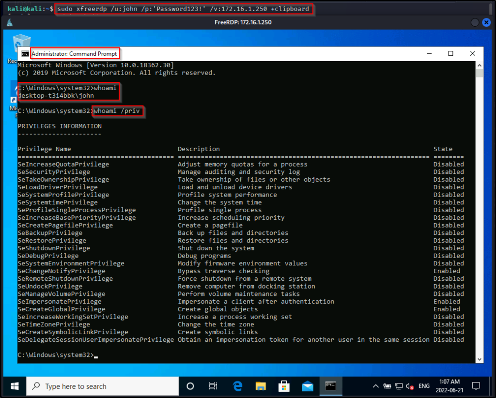Open the Action Center notifications icon
Viewport: 496px width, 398px height.
476,386
